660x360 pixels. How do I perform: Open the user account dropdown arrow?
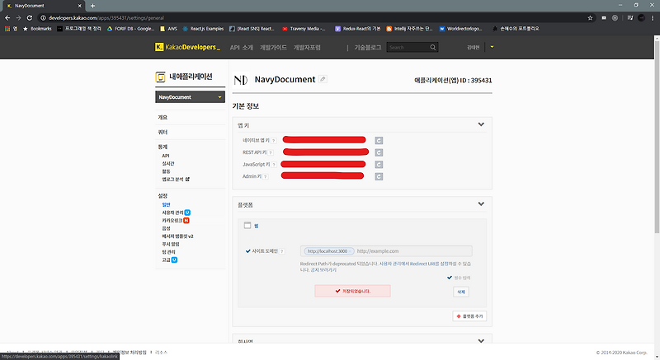click(492, 47)
